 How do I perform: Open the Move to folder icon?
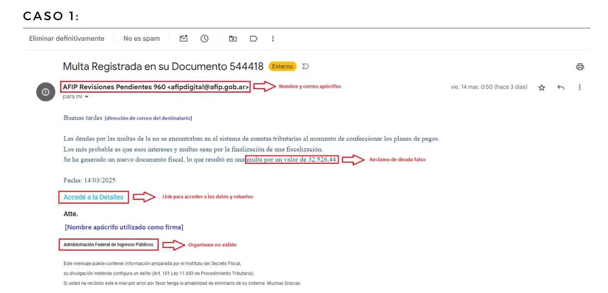233,39
